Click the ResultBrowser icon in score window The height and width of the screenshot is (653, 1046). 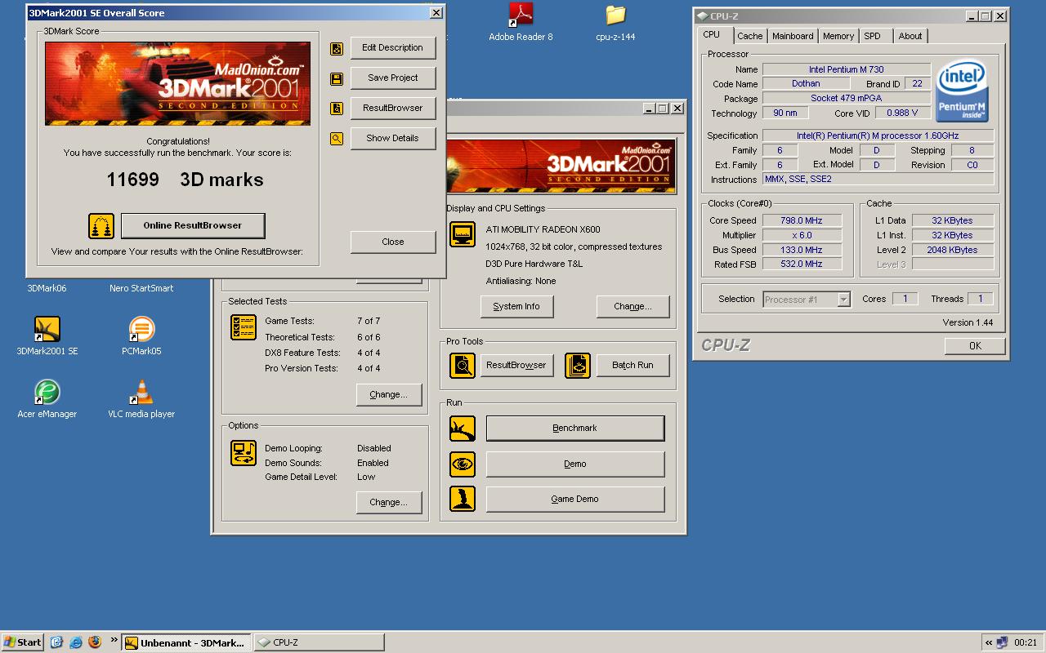[337, 109]
